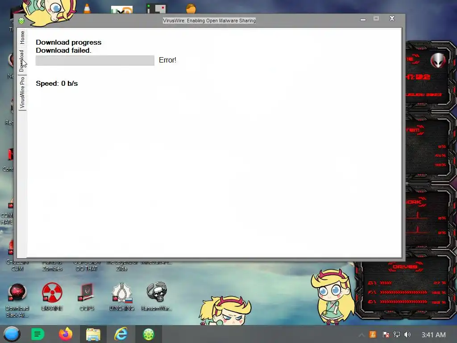Launch Firefox from the taskbar
457x343 pixels.
point(66,334)
